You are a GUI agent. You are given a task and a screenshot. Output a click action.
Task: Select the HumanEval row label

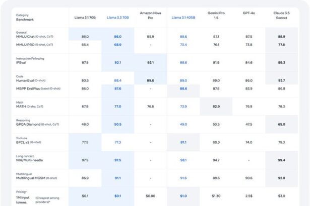click(31, 80)
